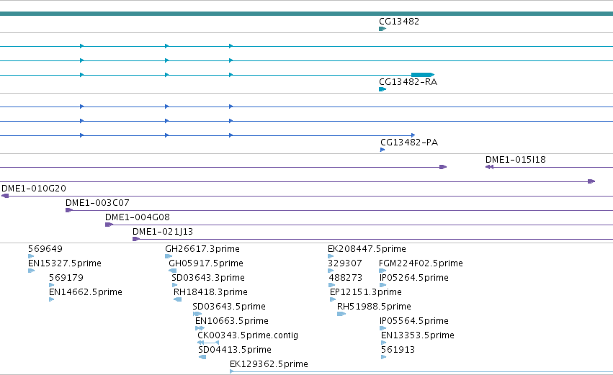The image size is (613, 375).
Task: Select the DME1-010G20 clone label
Action: (34, 189)
